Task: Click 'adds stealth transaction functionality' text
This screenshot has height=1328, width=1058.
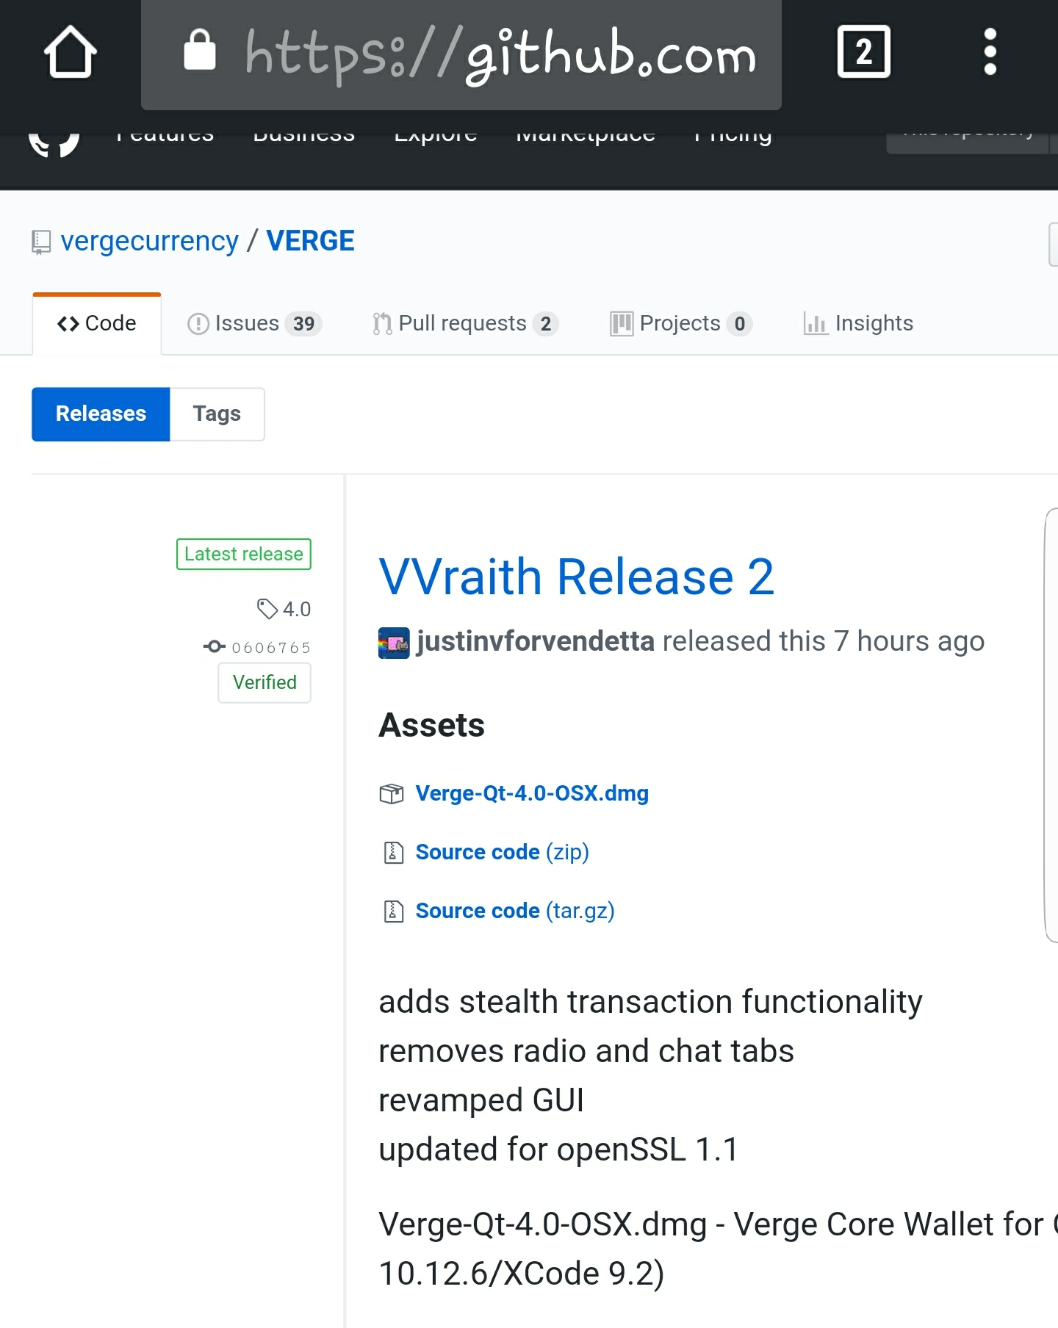Action: tap(650, 1002)
